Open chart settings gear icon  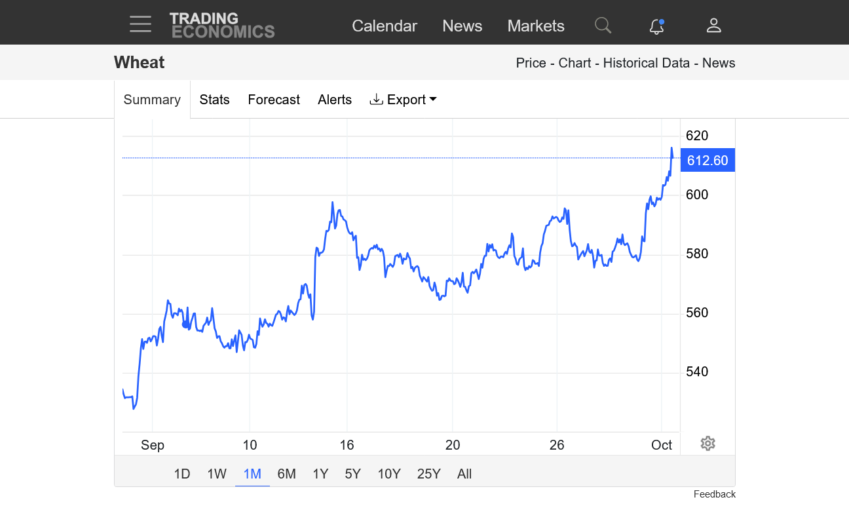click(707, 444)
